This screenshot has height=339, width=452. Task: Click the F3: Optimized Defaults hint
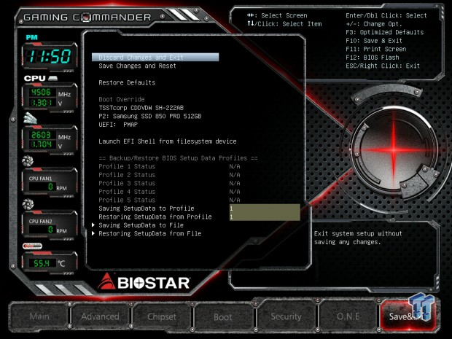tap(384, 32)
